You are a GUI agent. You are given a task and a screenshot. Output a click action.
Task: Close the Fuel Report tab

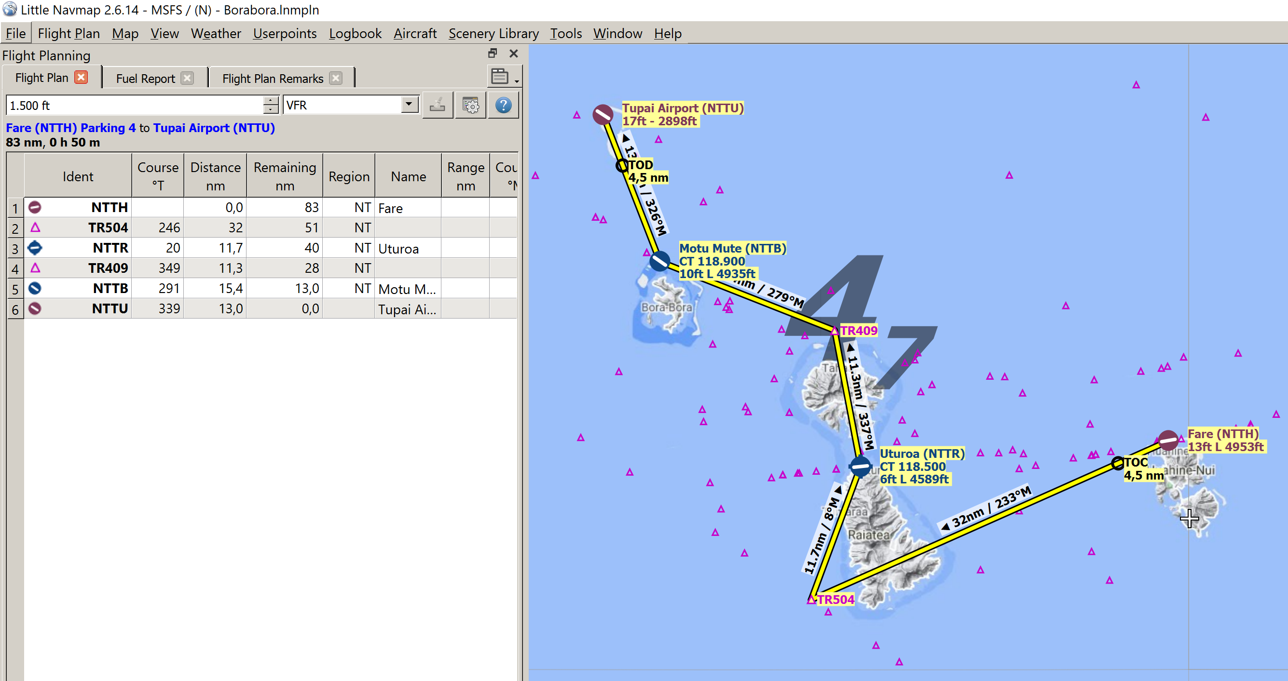coord(188,78)
